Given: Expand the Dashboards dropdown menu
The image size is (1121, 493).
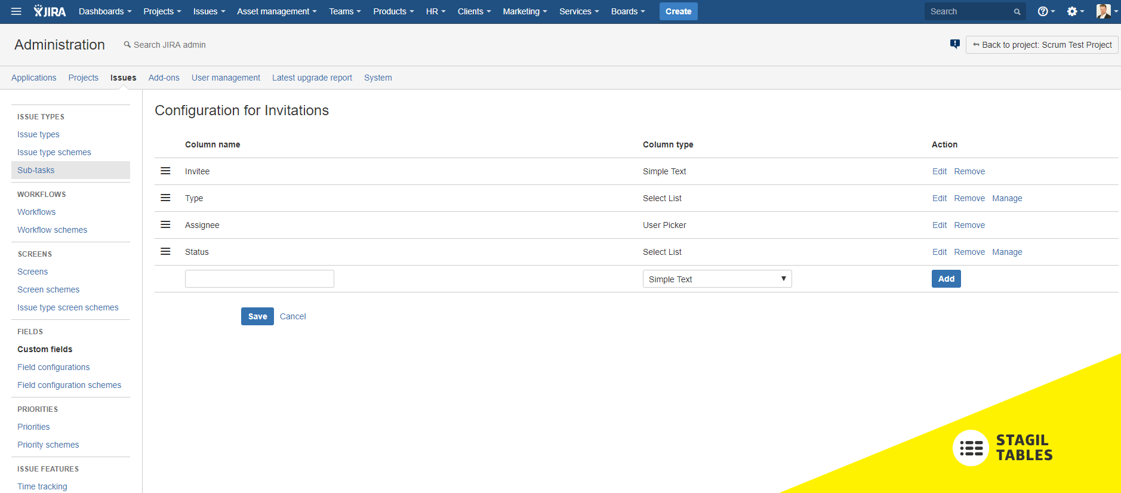Looking at the screenshot, I should 105,11.
